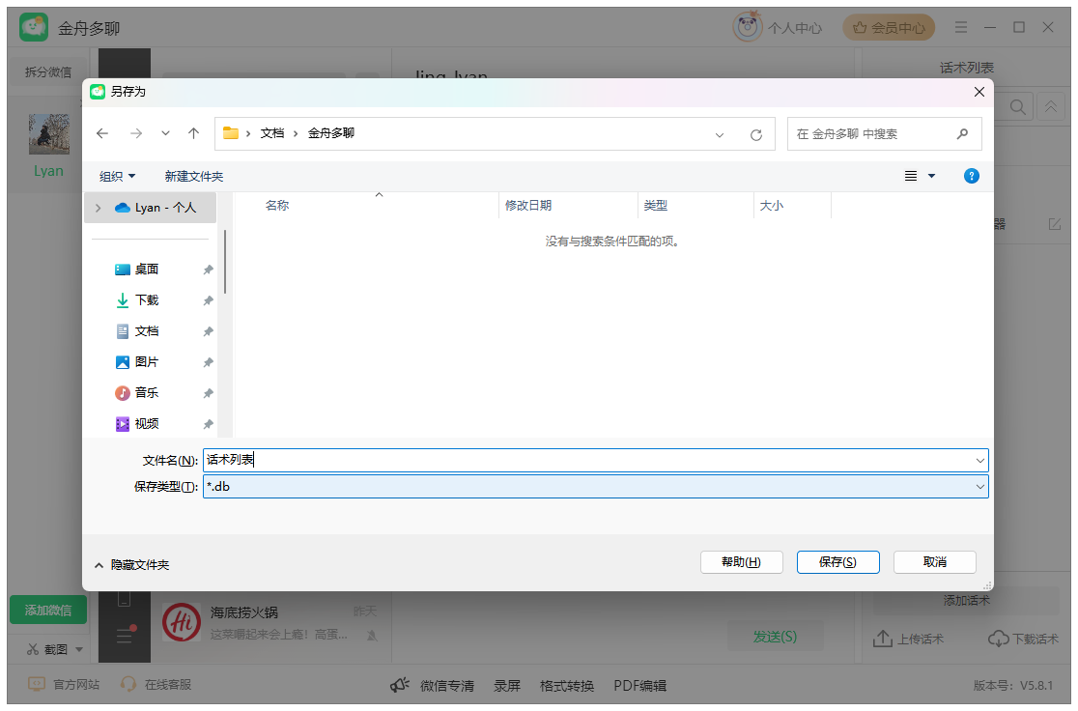Click 拆分微信 tab in main window
Image resolution: width=1078 pixels, height=711 pixels.
(48, 71)
